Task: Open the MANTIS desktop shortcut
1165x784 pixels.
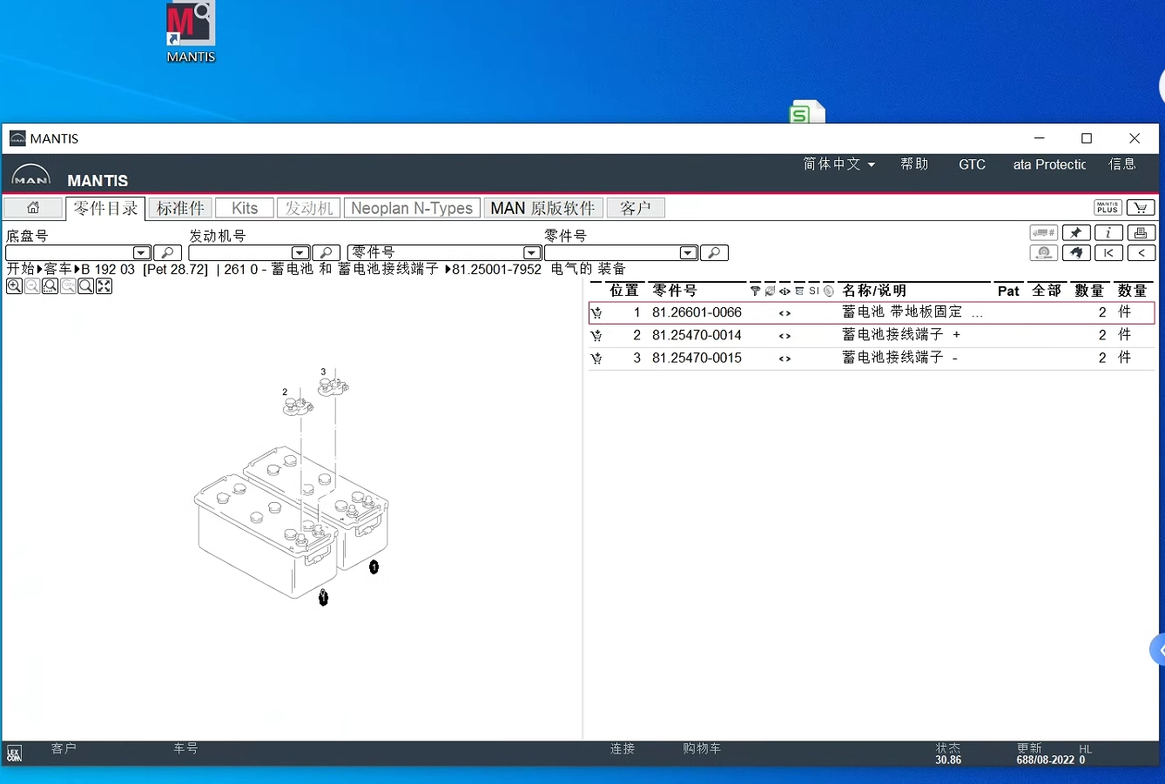Action: (191, 32)
